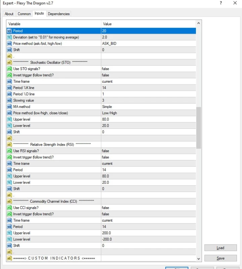Click the icon beside Period %K line
This screenshot has height=269, width=242.
9,88
